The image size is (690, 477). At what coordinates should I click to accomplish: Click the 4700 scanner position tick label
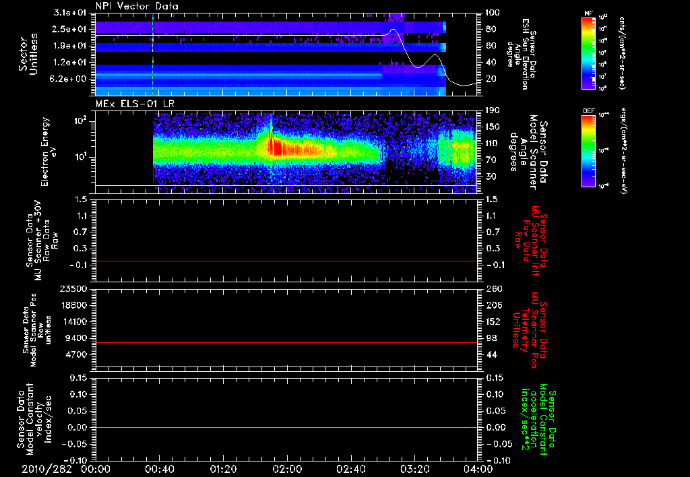click(77, 354)
